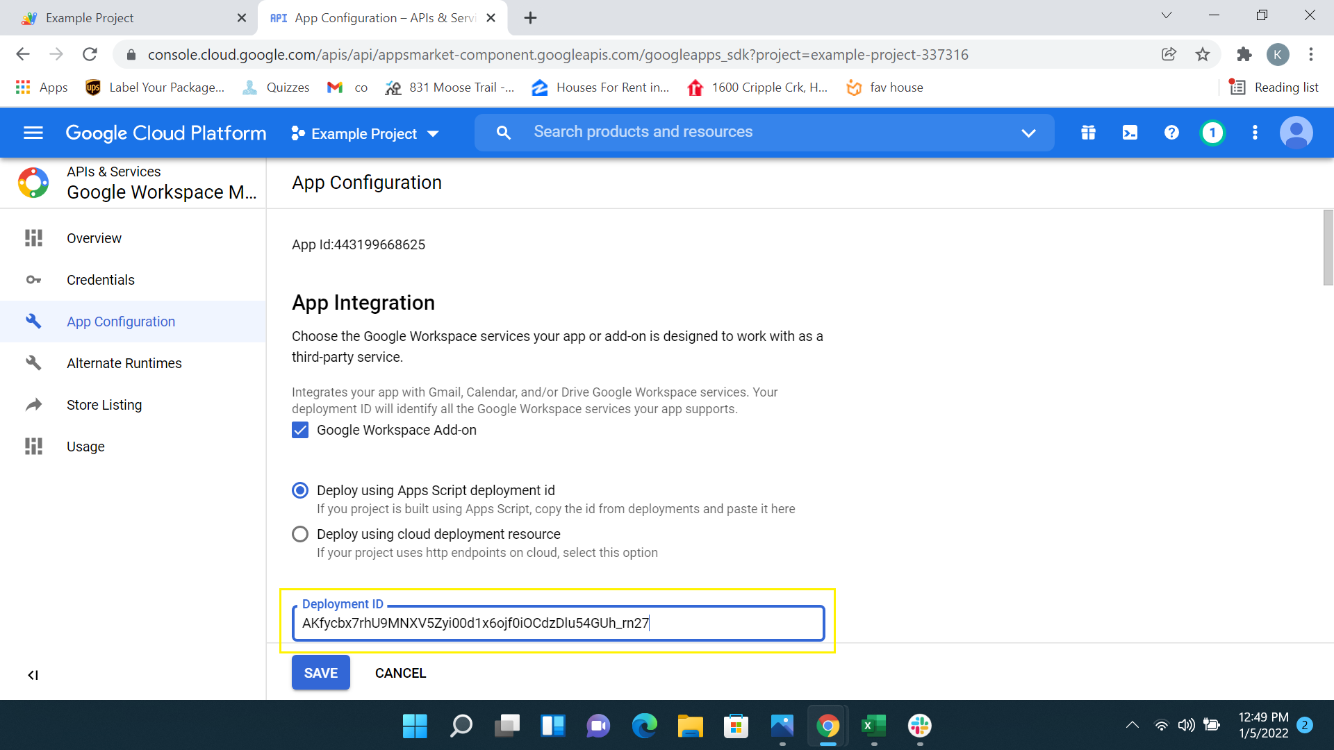Open the Chrome three-dot menu

[x=1311, y=54]
